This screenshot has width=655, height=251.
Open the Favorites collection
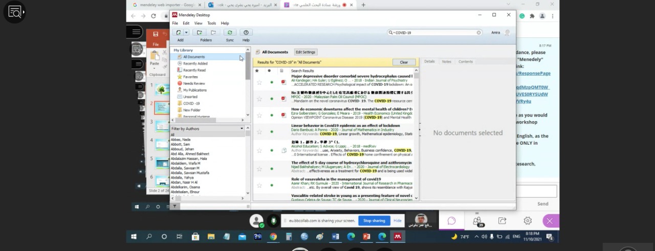[190, 77]
